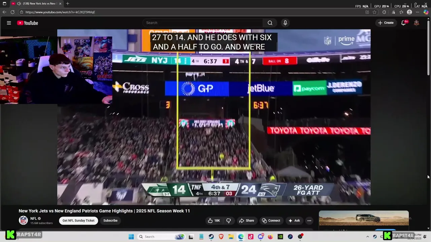431x242 pixels.
Task: Click Get NFL Sunday Ticket
Action: coord(78,220)
